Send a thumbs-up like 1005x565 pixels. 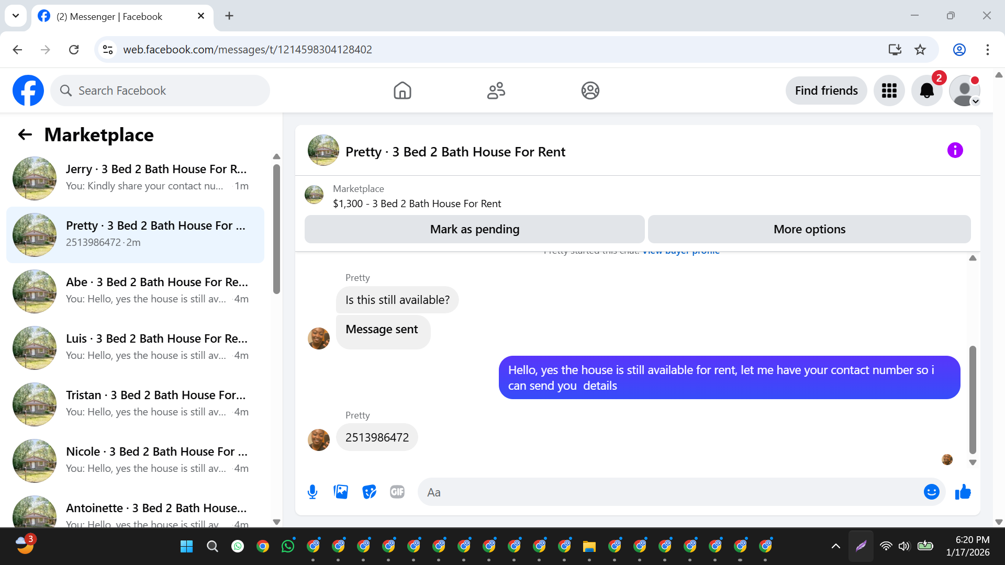963,492
